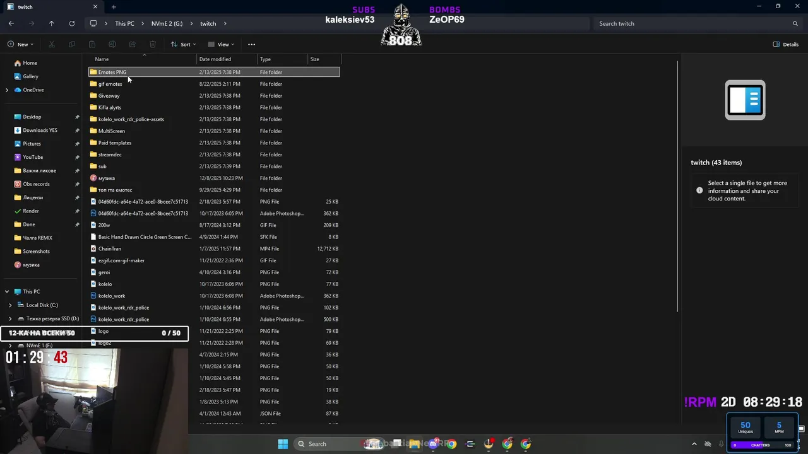Select the MultiScreen folder

point(214,131)
